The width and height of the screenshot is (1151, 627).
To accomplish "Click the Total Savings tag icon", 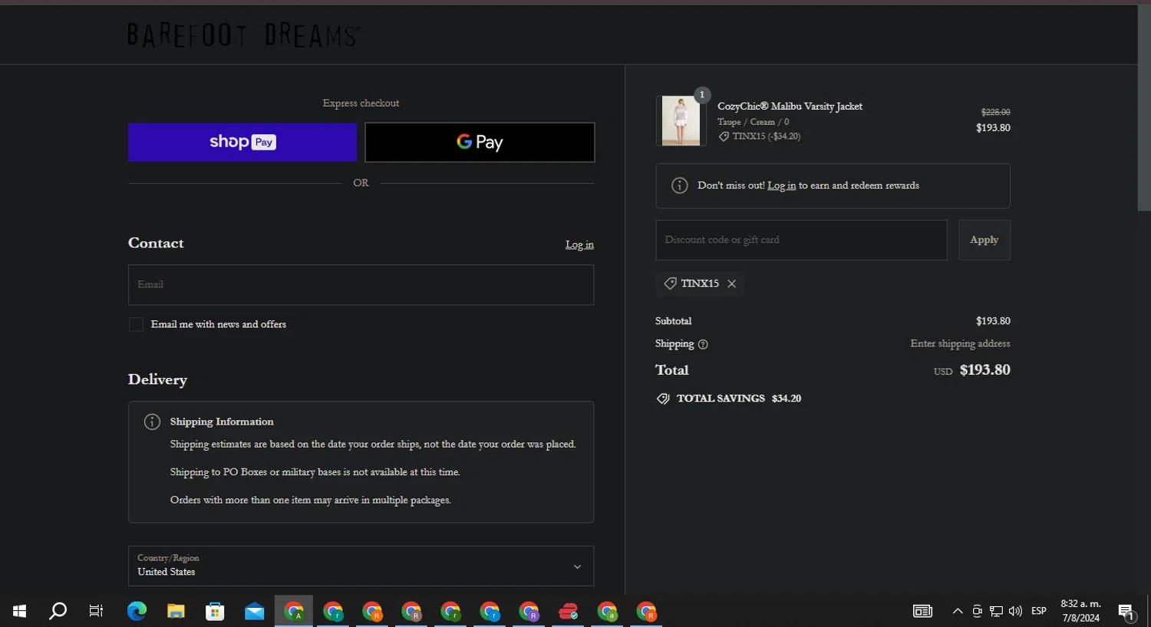I will point(663,399).
